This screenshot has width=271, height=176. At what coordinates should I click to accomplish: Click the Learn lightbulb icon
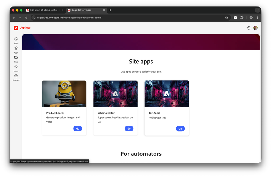[x=16, y=67]
